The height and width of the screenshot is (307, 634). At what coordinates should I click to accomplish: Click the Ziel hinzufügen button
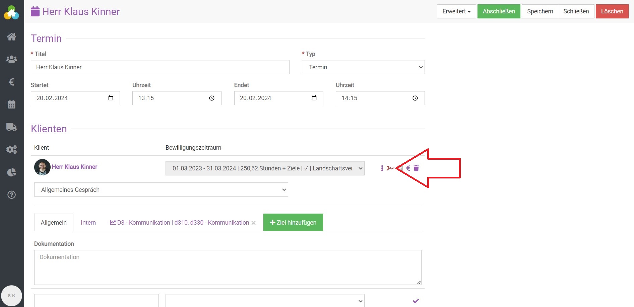pyautogui.click(x=293, y=223)
